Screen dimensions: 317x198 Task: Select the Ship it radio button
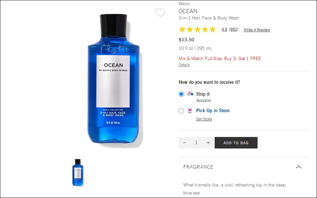(181, 94)
